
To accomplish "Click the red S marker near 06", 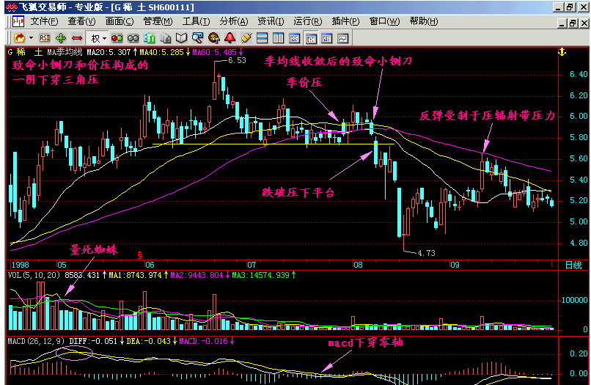I will [140, 255].
